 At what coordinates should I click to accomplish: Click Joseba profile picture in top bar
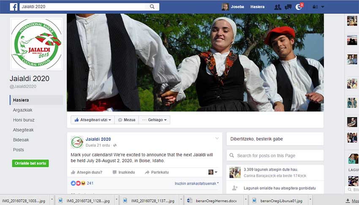point(225,7)
